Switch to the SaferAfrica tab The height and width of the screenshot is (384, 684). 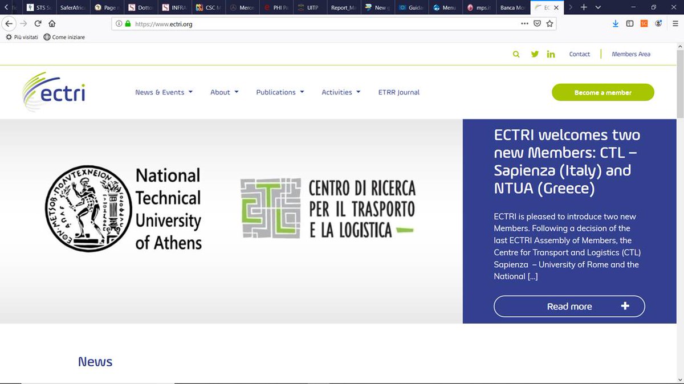[x=73, y=7]
